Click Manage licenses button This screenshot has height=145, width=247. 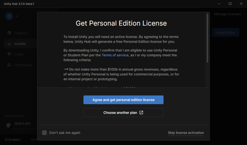click(227, 14)
